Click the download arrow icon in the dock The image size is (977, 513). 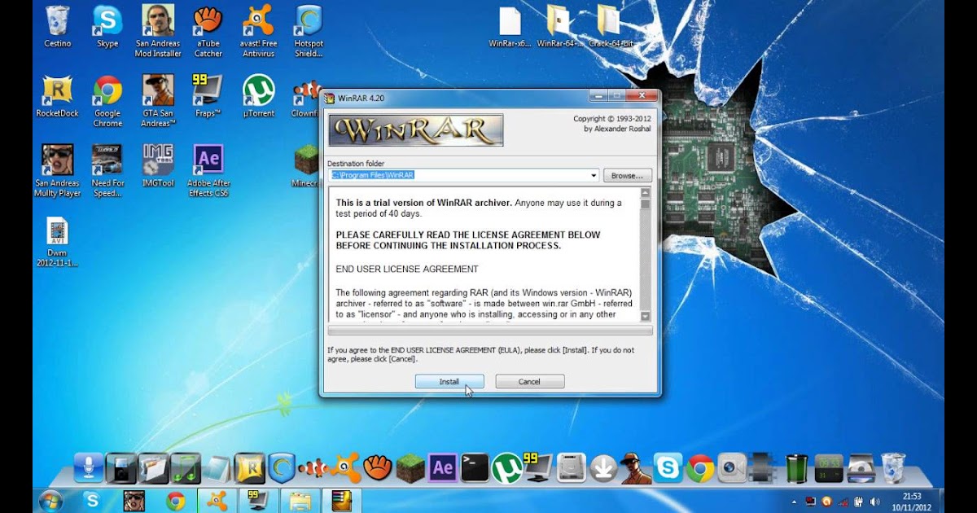[x=603, y=468]
